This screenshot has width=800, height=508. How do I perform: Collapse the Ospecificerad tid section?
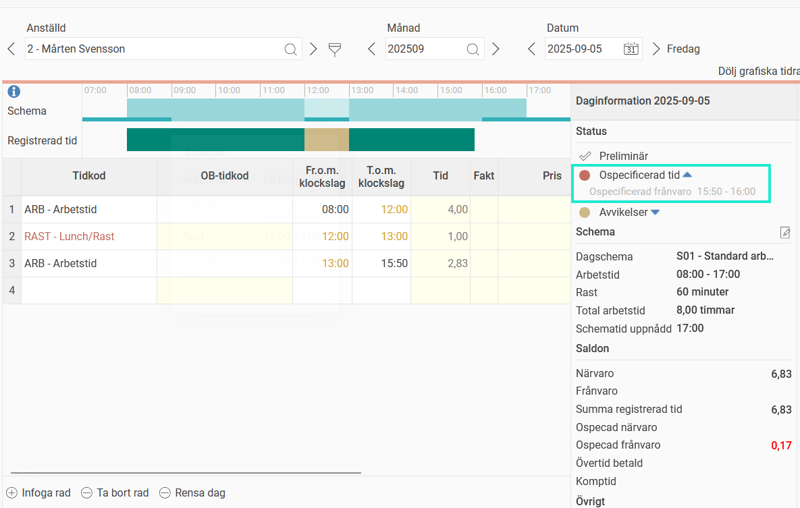click(687, 175)
